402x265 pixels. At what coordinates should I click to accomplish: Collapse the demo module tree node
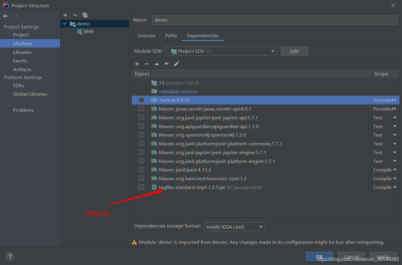point(65,24)
